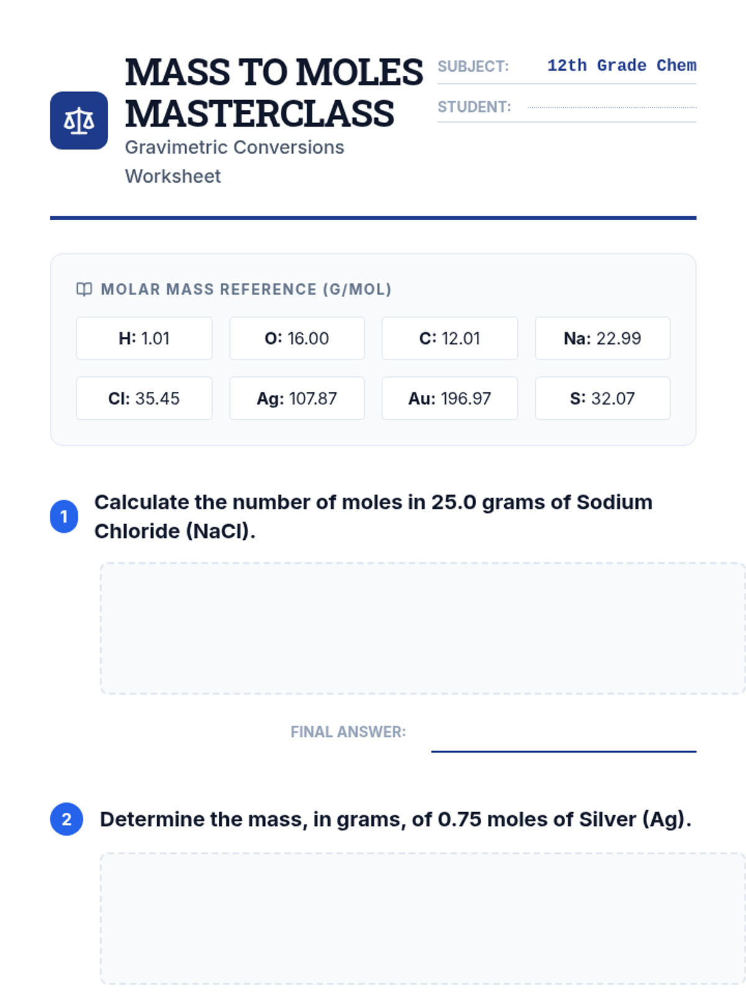
Task: Click the blue question 2 number badge
Action: tap(67, 819)
